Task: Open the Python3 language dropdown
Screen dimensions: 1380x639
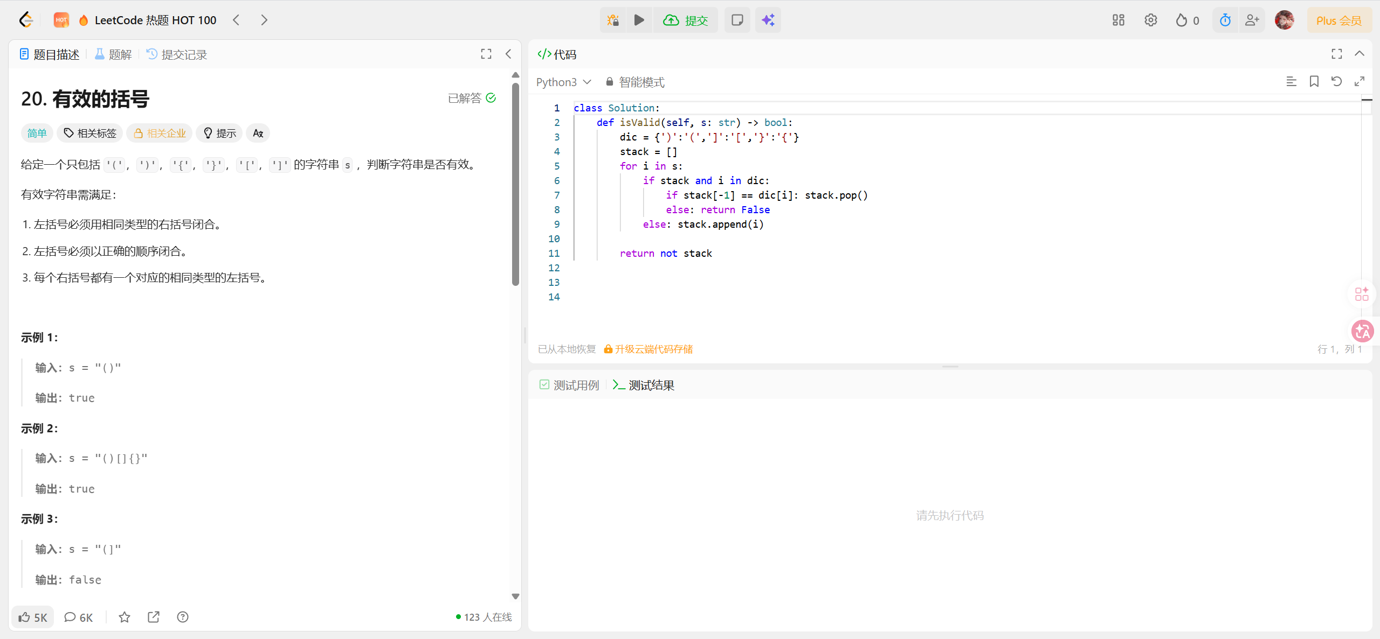Action: pyautogui.click(x=563, y=82)
